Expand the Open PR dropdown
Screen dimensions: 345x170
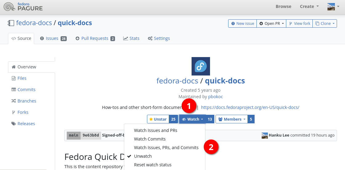click(271, 24)
